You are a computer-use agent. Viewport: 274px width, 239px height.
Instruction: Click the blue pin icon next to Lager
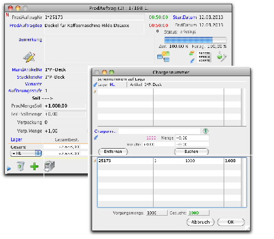coord(95,85)
